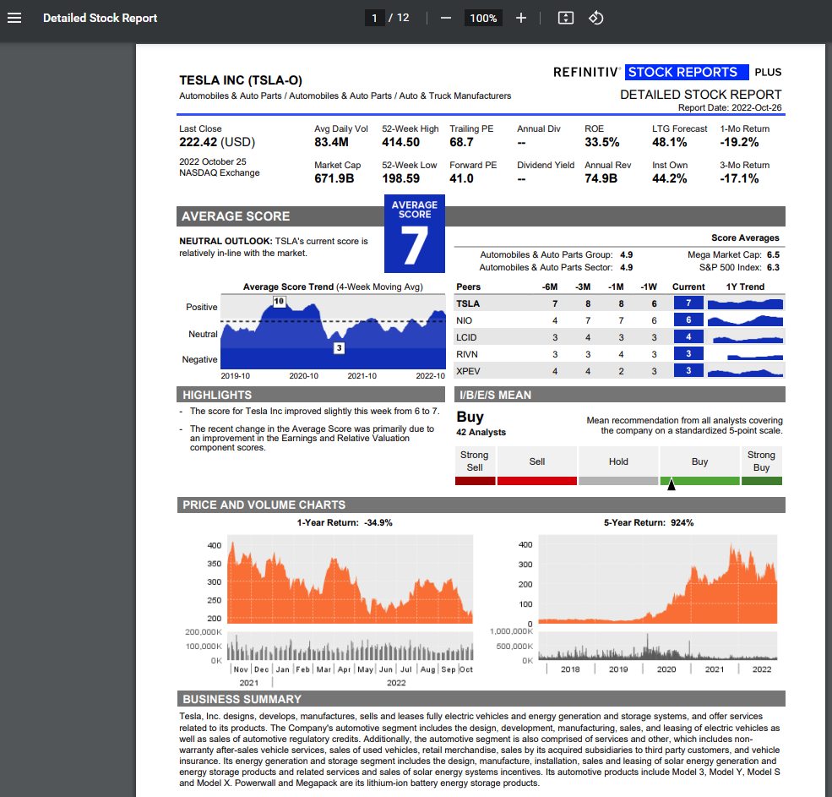The height and width of the screenshot is (797, 832).
Task: Select the Strong Buy rating box
Action: coord(761,461)
